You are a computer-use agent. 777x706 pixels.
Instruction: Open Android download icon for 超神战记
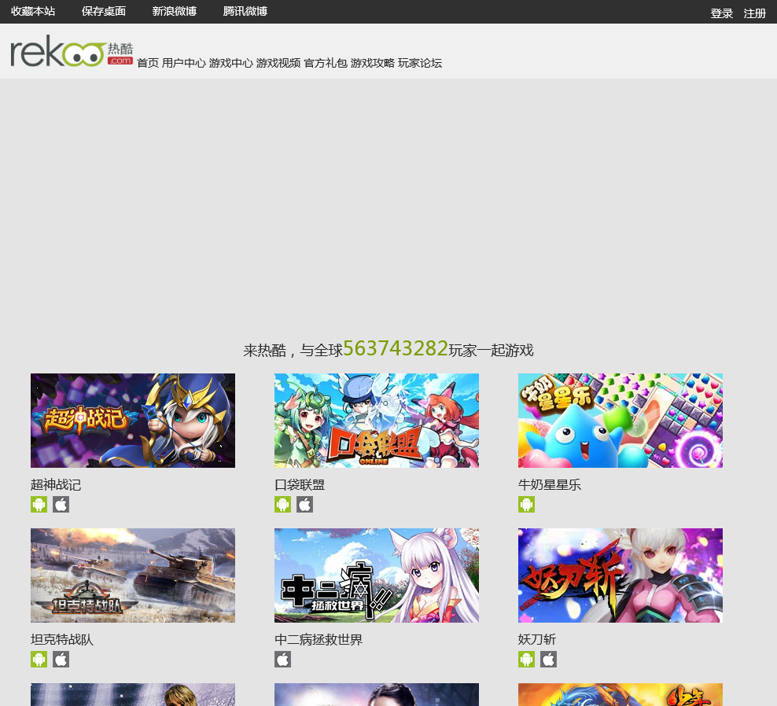pyautogui.click(x=39, y=505)
